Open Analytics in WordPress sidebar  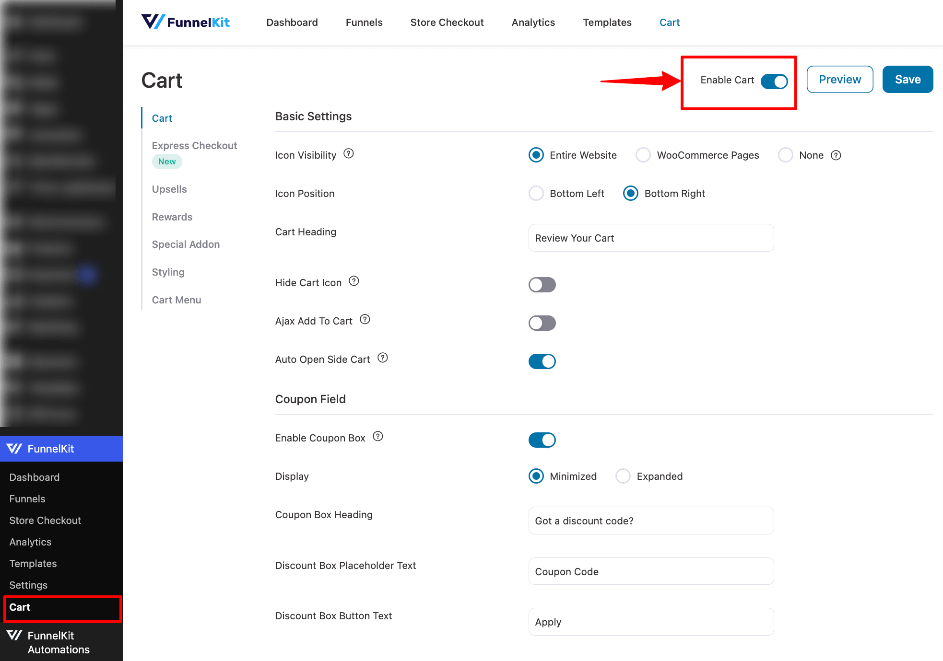(30, 542)
